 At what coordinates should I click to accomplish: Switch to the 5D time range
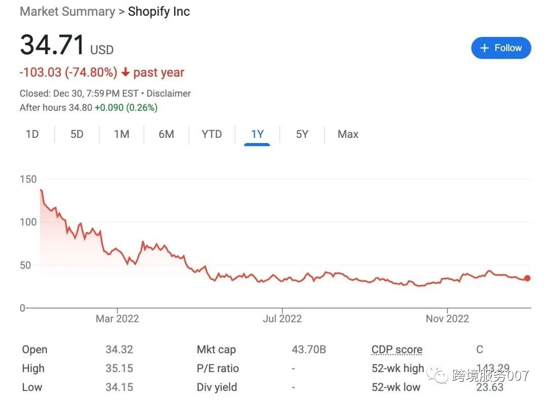coord(76,134)
